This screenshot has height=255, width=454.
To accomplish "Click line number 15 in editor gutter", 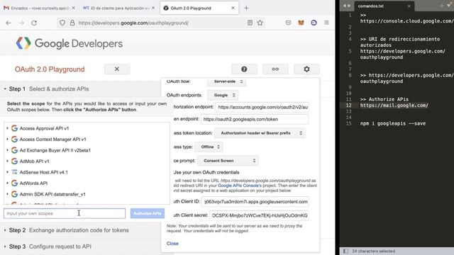I will (x=348, y=123).
